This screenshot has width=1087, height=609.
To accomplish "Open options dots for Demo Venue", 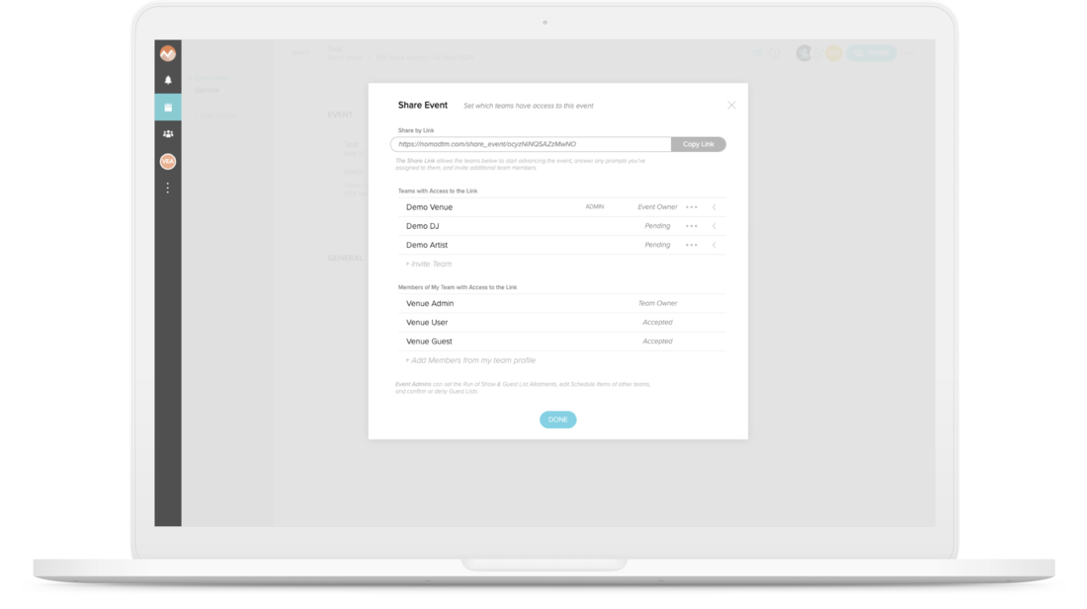I will click(x=691, y=207).
